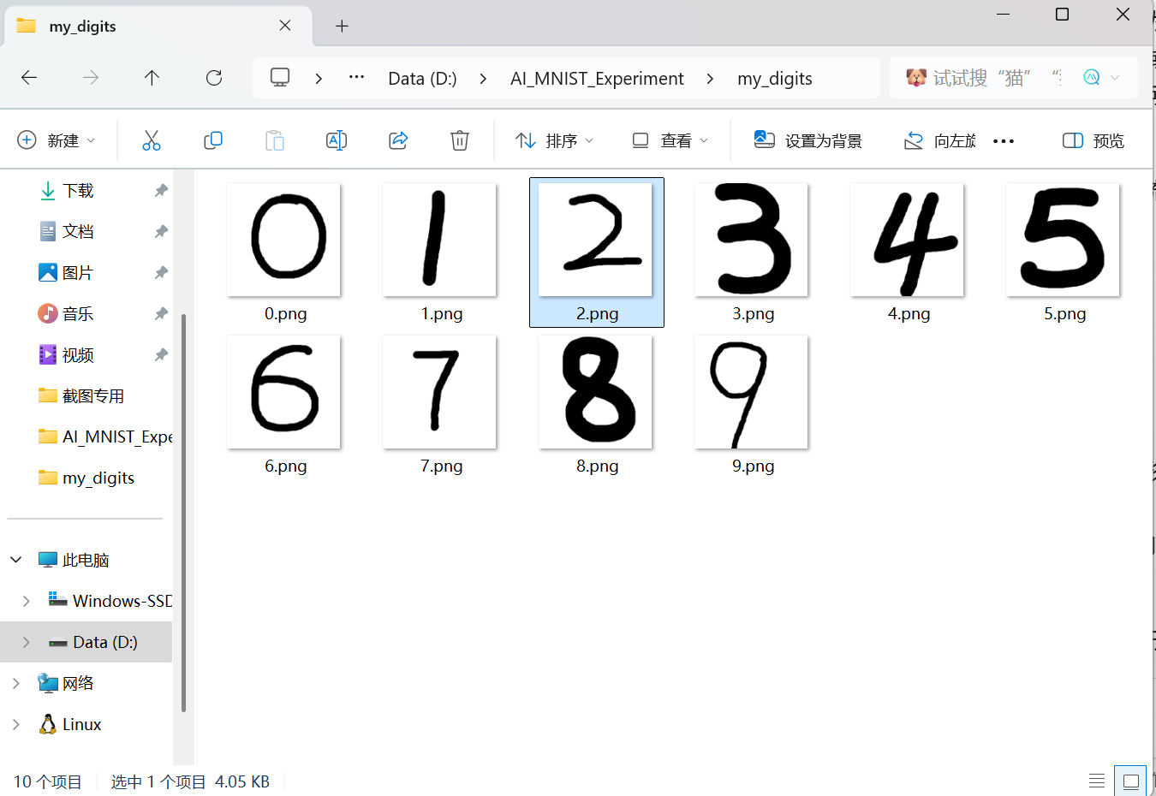Click the Cut scissors icon

click(x=152, y=140)
